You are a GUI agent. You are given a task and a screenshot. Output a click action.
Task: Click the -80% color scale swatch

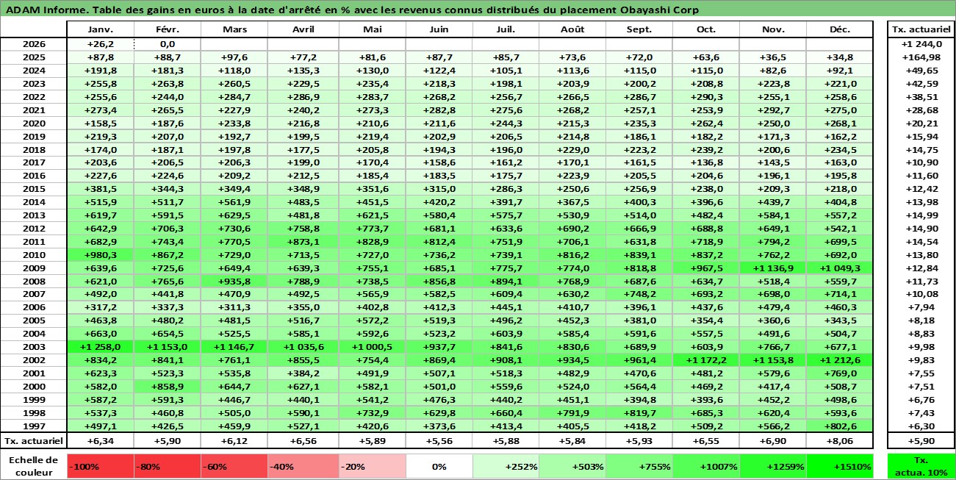coord(167,466)
